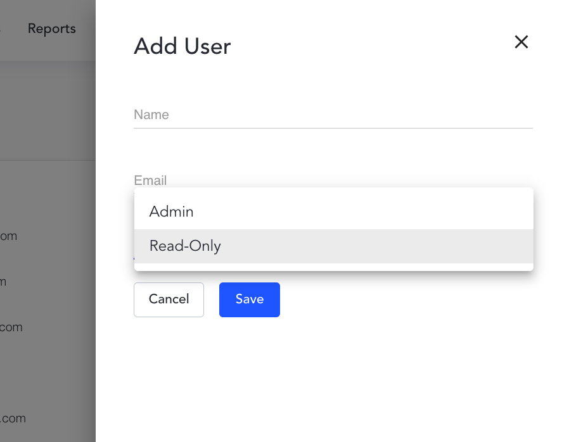Click the dimmed backdrop below the Reports tab
Viewport: 569px width, 442px height.
click(x=48, y=108)
